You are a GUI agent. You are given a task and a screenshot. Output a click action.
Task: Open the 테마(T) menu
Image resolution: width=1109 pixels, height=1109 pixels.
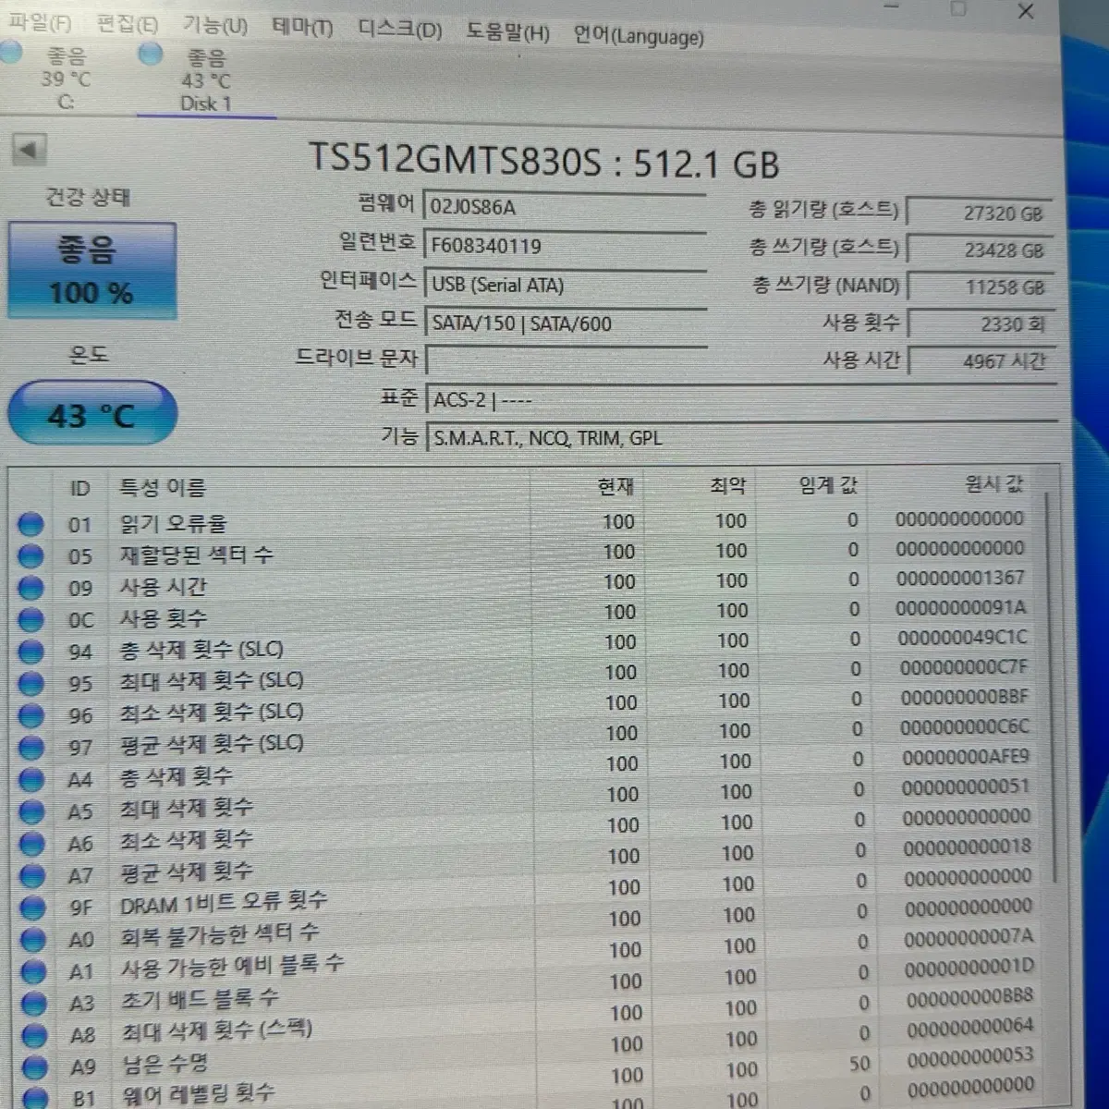coord(302,27)
